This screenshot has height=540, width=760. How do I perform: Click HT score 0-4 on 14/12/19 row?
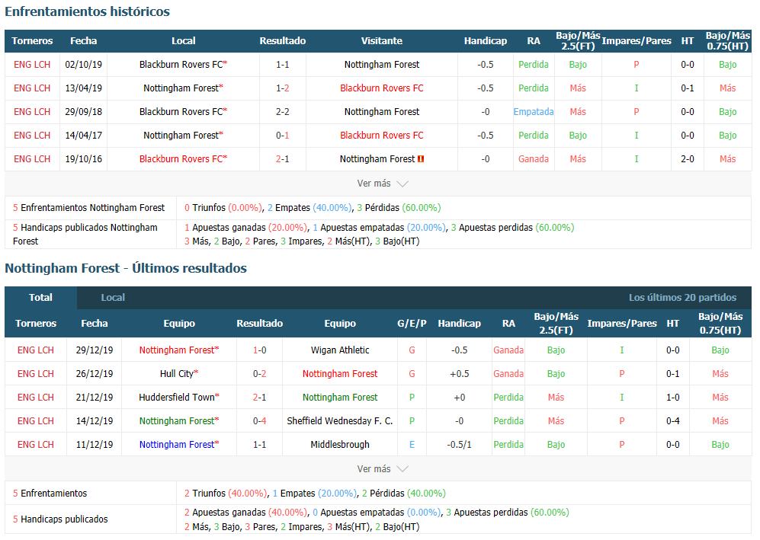[672, 421]
